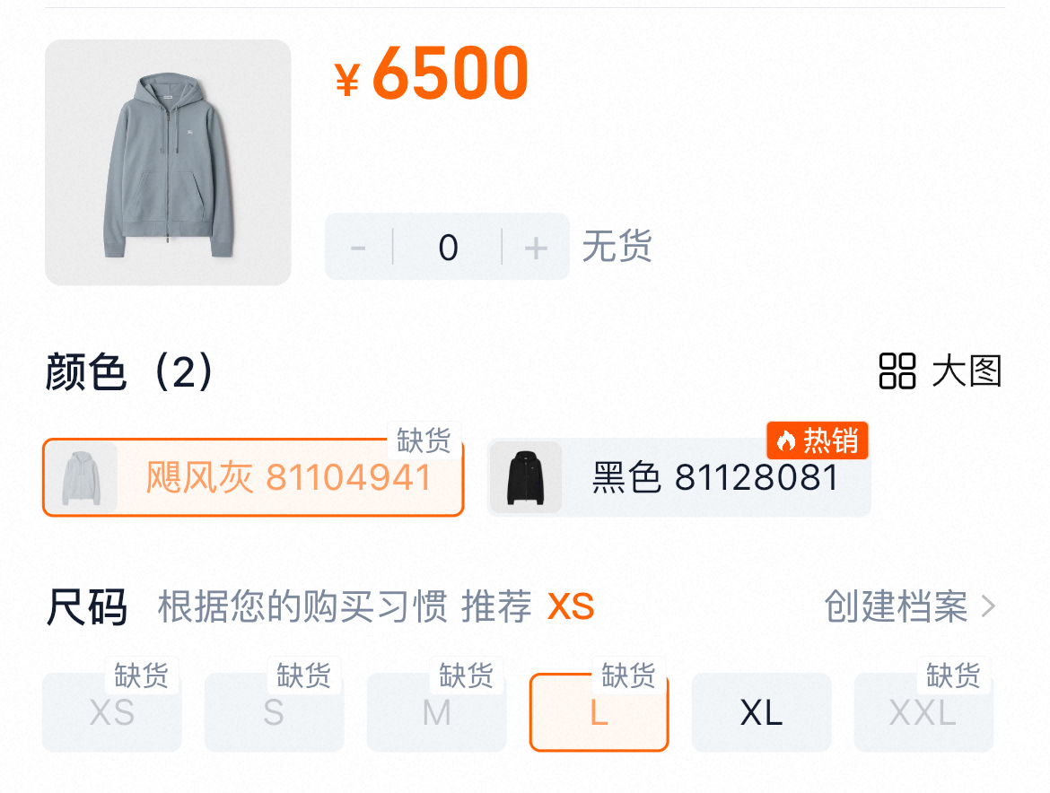The image size is (1050, 793).
Task: Choose size XS
Action: pos(112,712)
